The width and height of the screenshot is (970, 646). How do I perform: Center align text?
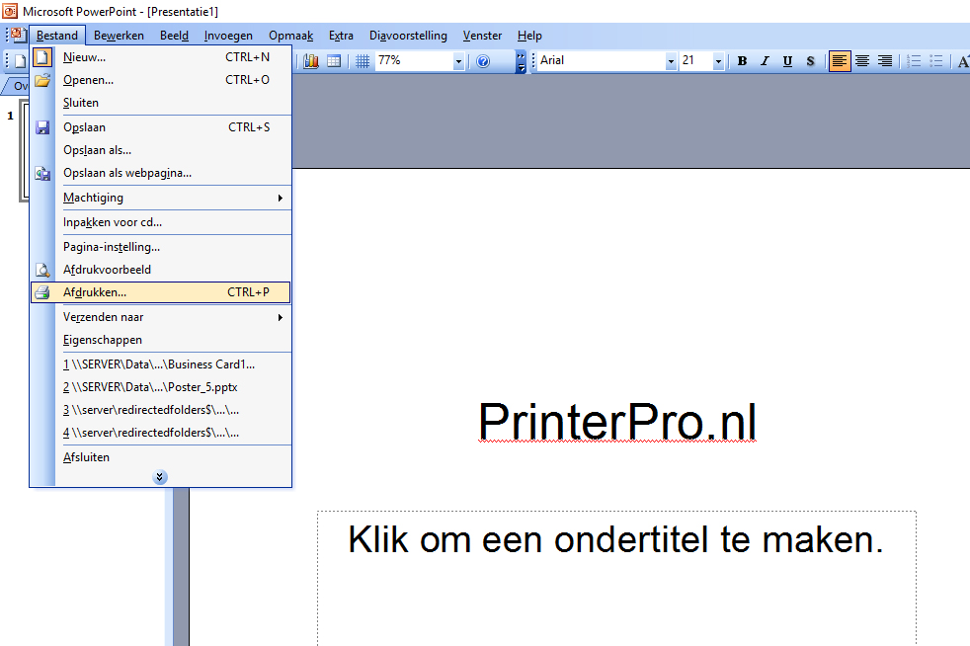(862, 60)
